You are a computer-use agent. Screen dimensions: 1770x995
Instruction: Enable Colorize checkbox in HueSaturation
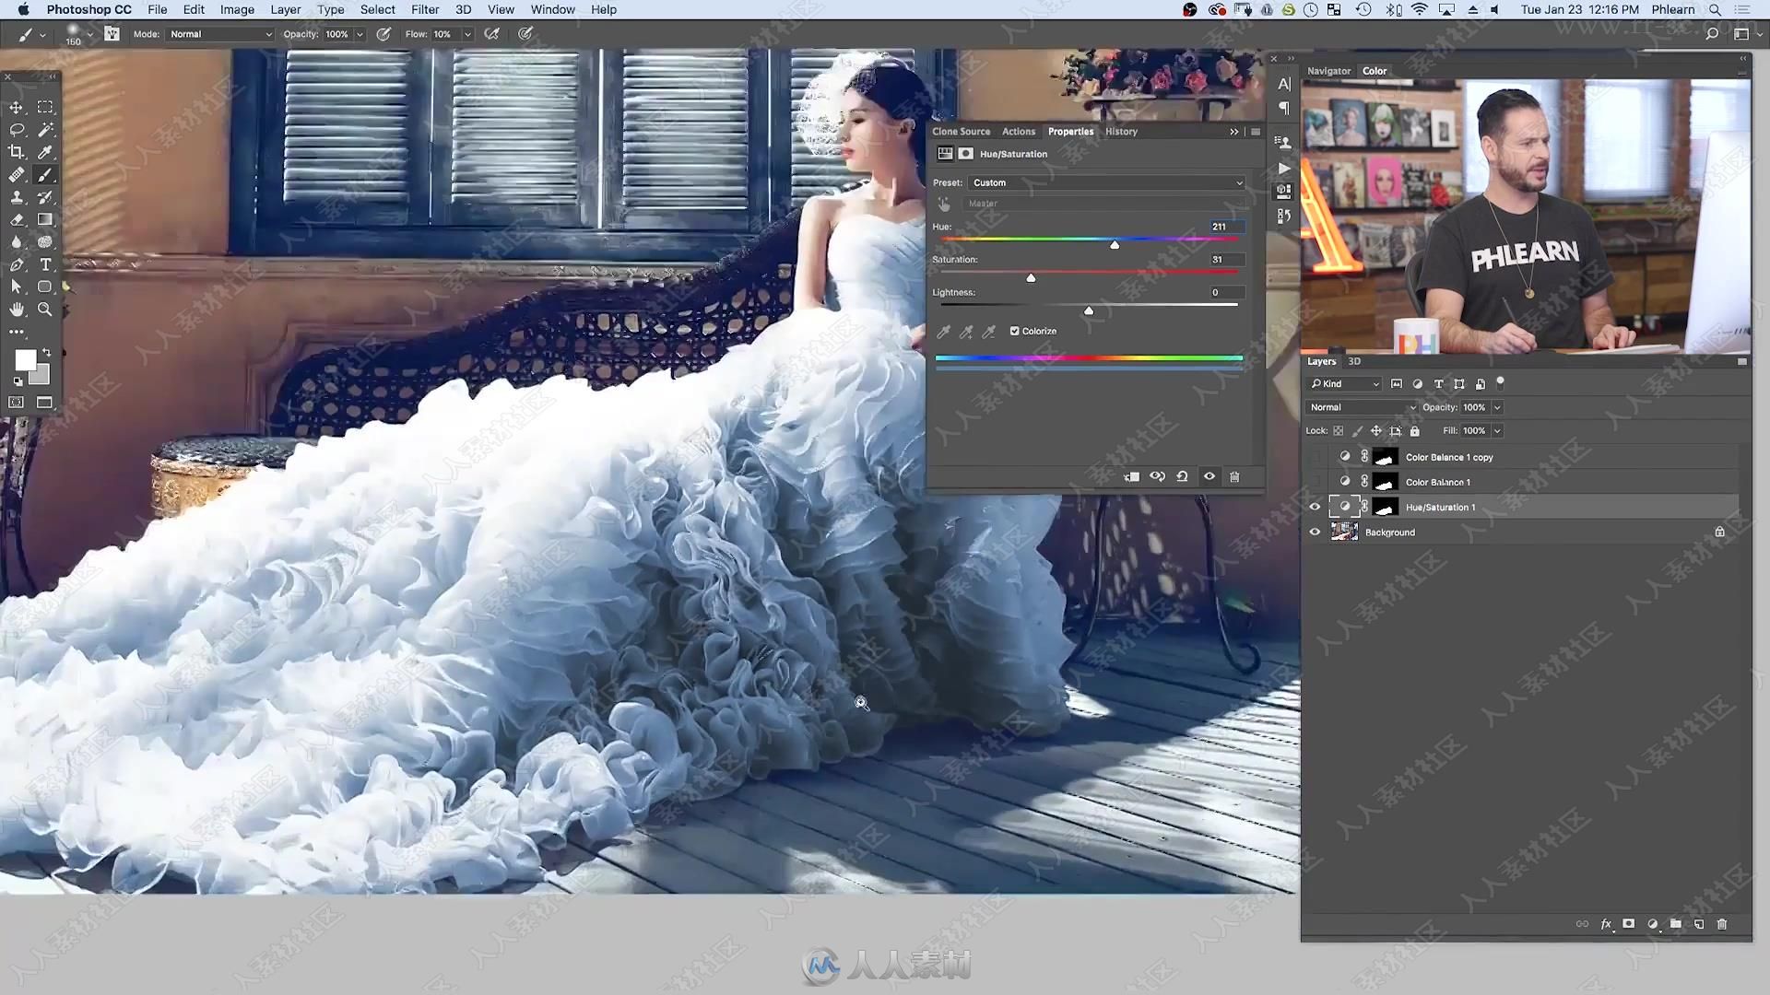tap(1014, 329)
